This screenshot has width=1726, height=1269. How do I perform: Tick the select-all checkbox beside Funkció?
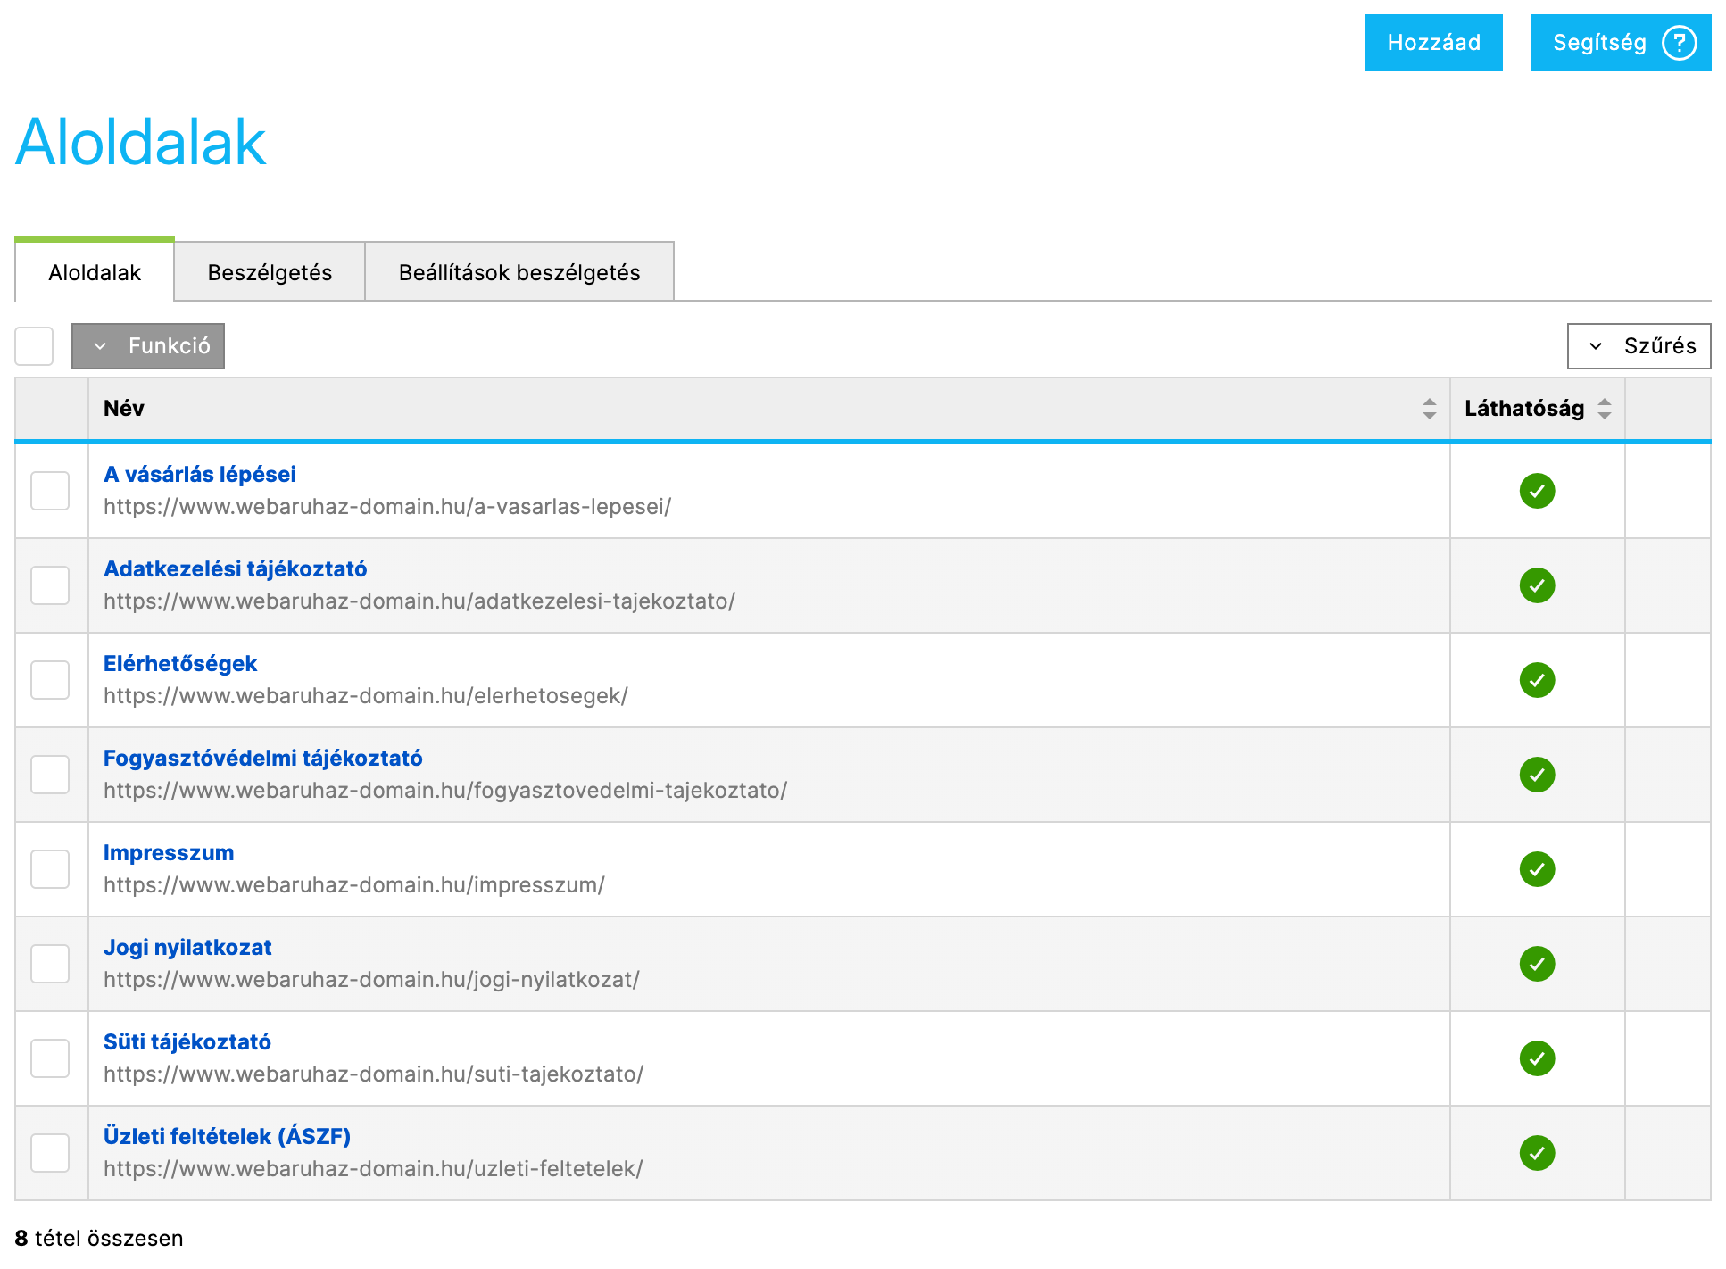tap(34, 345)
